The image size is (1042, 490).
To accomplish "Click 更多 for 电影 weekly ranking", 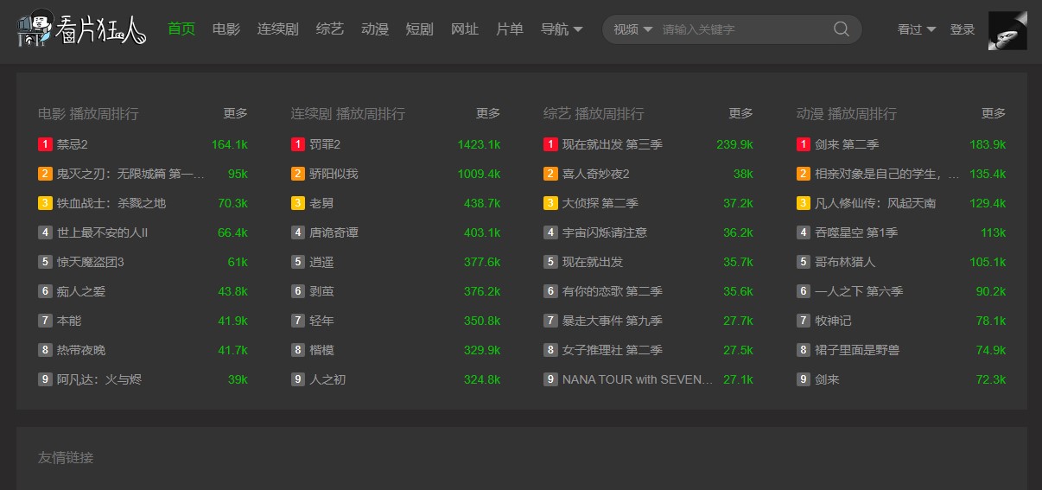I will click(x=235, y=113).
